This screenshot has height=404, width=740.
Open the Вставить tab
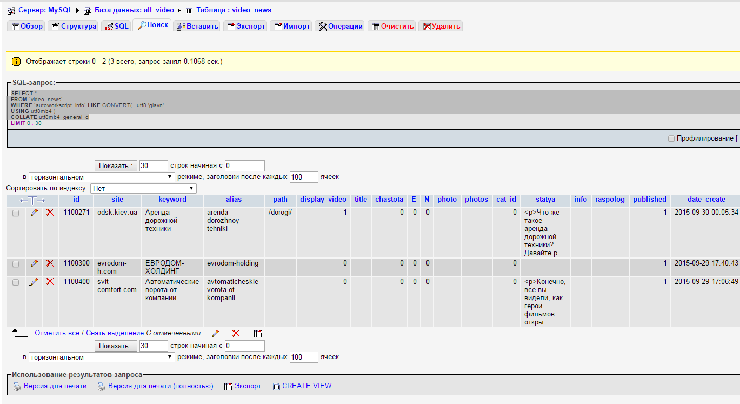pos(197,26)
